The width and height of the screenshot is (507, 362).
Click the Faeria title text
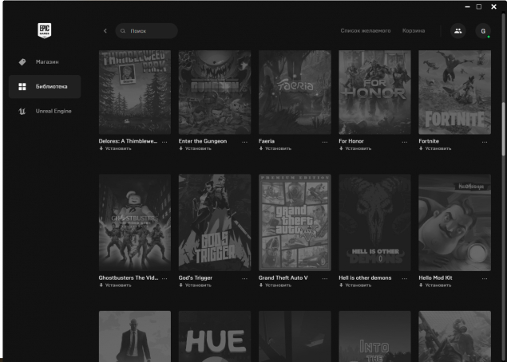tap(267, 141)
